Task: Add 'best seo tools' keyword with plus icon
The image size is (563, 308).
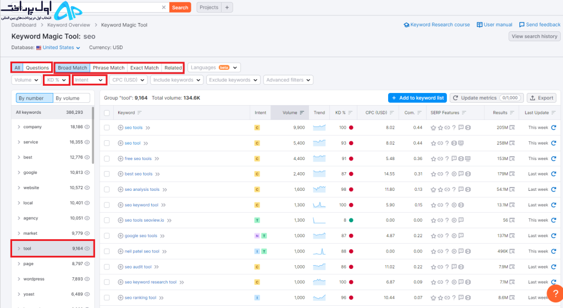Action: [120, 174]
